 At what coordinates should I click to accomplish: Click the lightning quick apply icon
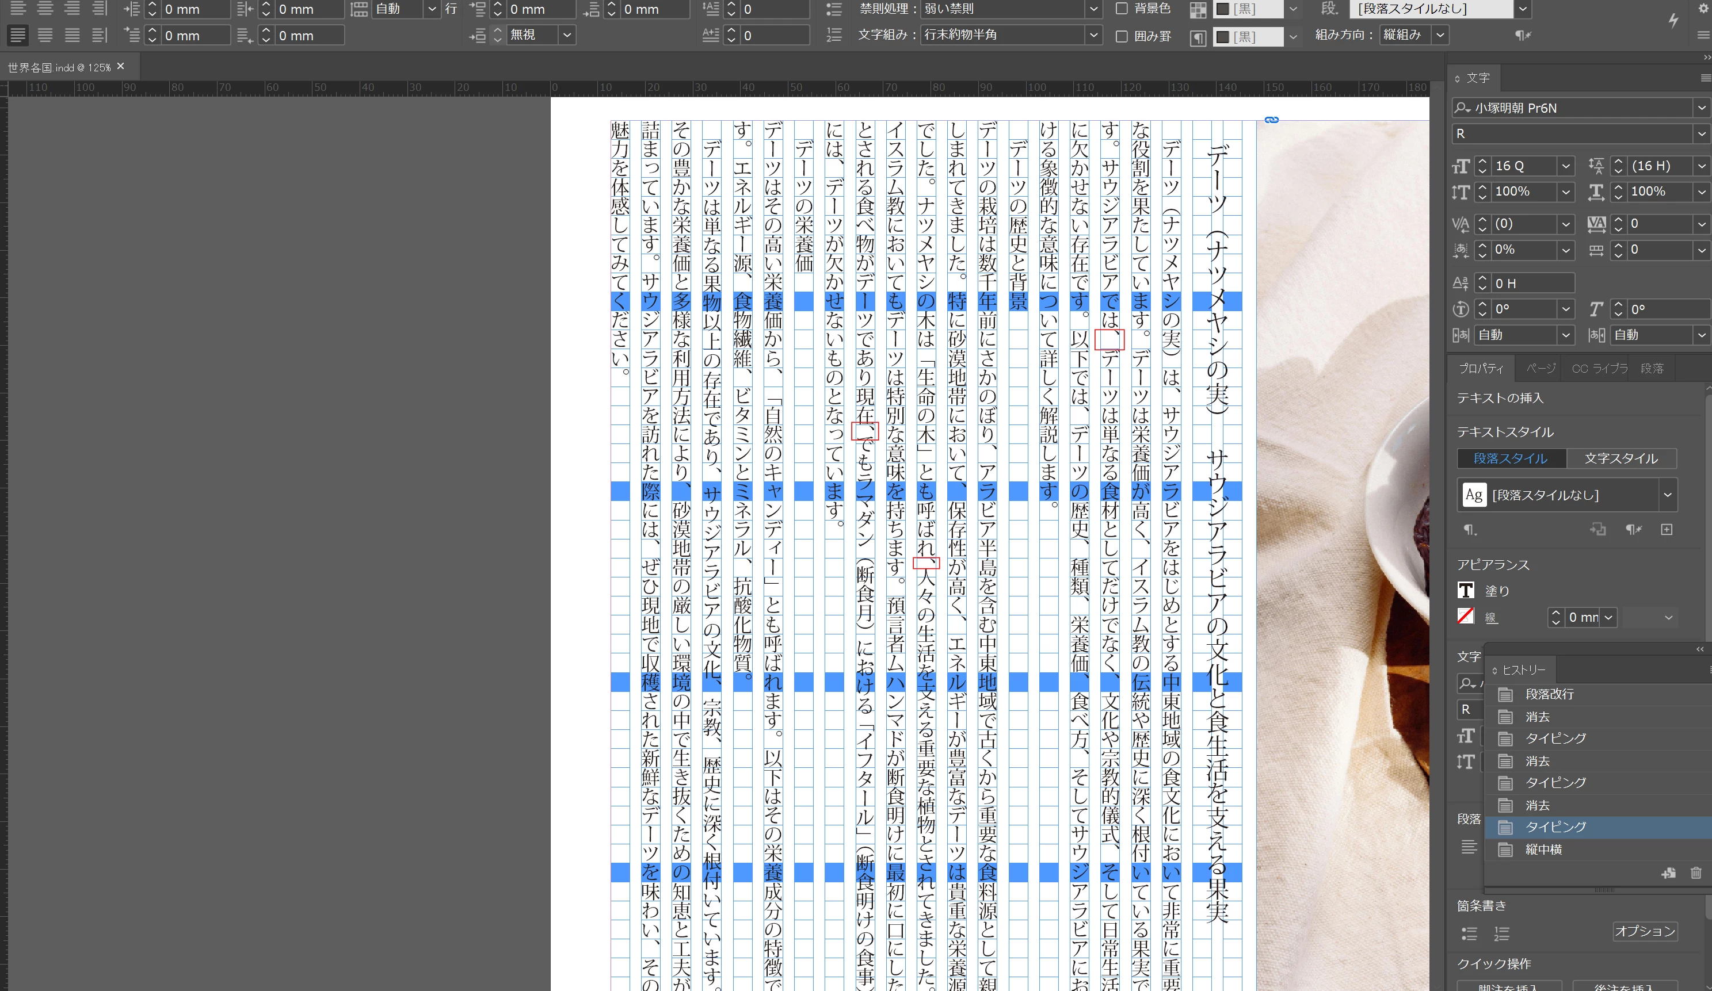1673,20
